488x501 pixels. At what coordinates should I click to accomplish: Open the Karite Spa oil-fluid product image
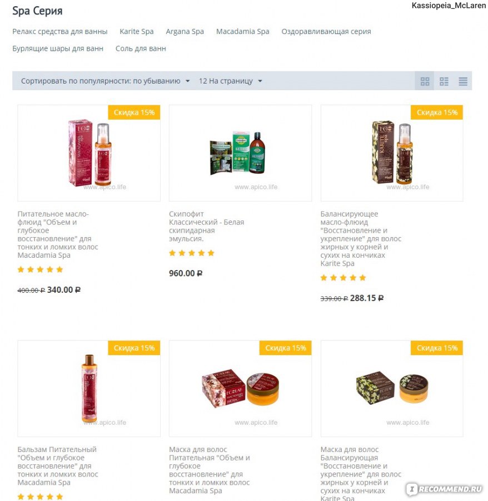392,153
